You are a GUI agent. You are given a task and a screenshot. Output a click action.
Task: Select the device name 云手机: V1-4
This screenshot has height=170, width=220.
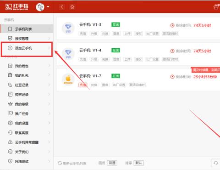click(90, 50)
